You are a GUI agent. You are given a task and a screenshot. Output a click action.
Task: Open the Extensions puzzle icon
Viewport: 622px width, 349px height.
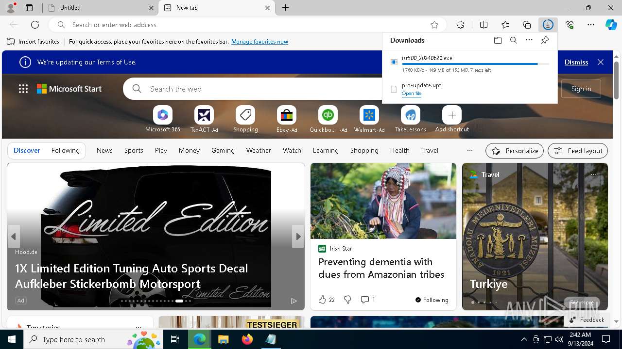(x=460, y=25)
